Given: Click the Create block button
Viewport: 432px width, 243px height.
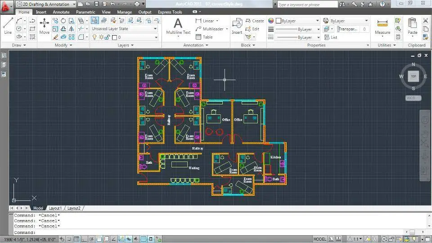Looking at the screenshot, I should tap(255, 21).
